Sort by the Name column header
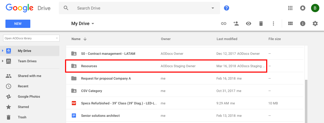Image resolution: width=324 pixels, height=123 pixels. pos(76,39)
